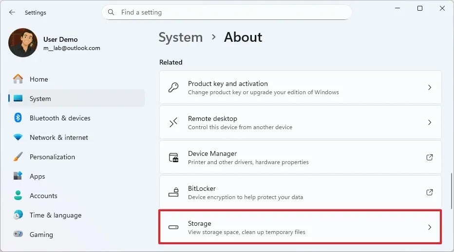The width and height of the screenshot is (454, 252).
Task: Click the m__lab@outlook.com email text
Action: pos(72,48)
